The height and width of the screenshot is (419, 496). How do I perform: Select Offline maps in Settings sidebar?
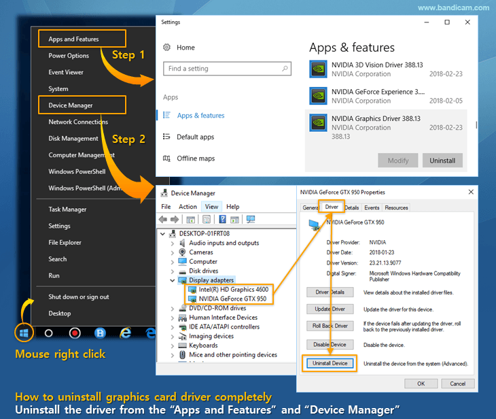(x=196, y=158)
